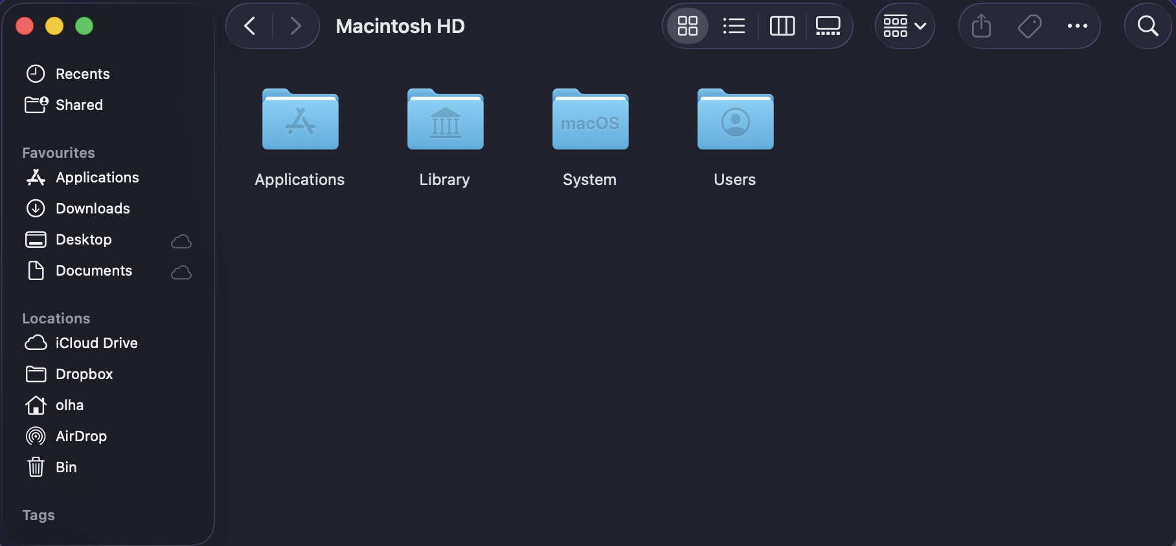Switch to list view
This screenshot has height=546, width=1176.
[x=734, y=26]
